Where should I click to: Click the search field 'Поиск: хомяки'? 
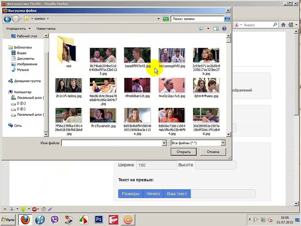[x=197, y=19]
